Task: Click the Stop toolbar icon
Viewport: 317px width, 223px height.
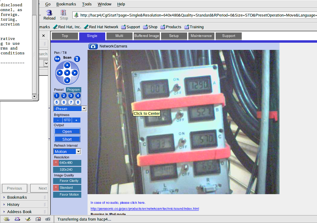Action: 64,15
